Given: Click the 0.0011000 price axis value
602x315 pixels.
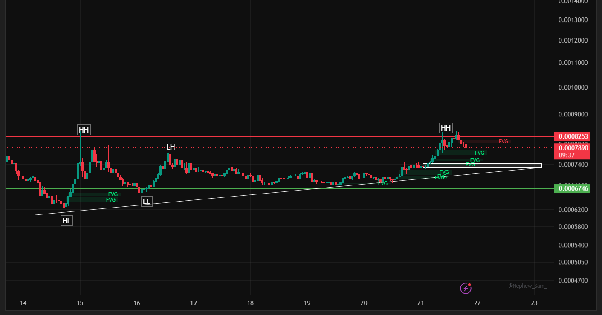Looking at the screenshot, I should click(573, 63).
